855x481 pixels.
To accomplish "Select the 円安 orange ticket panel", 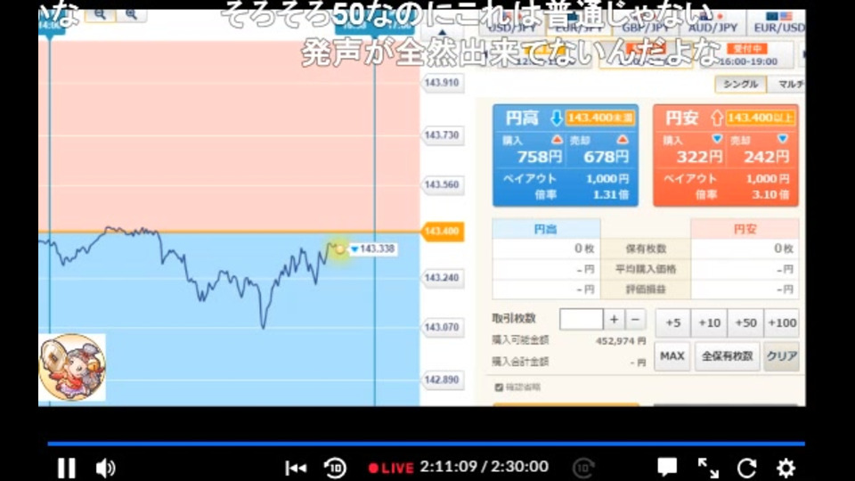I will tap(726, 155).
